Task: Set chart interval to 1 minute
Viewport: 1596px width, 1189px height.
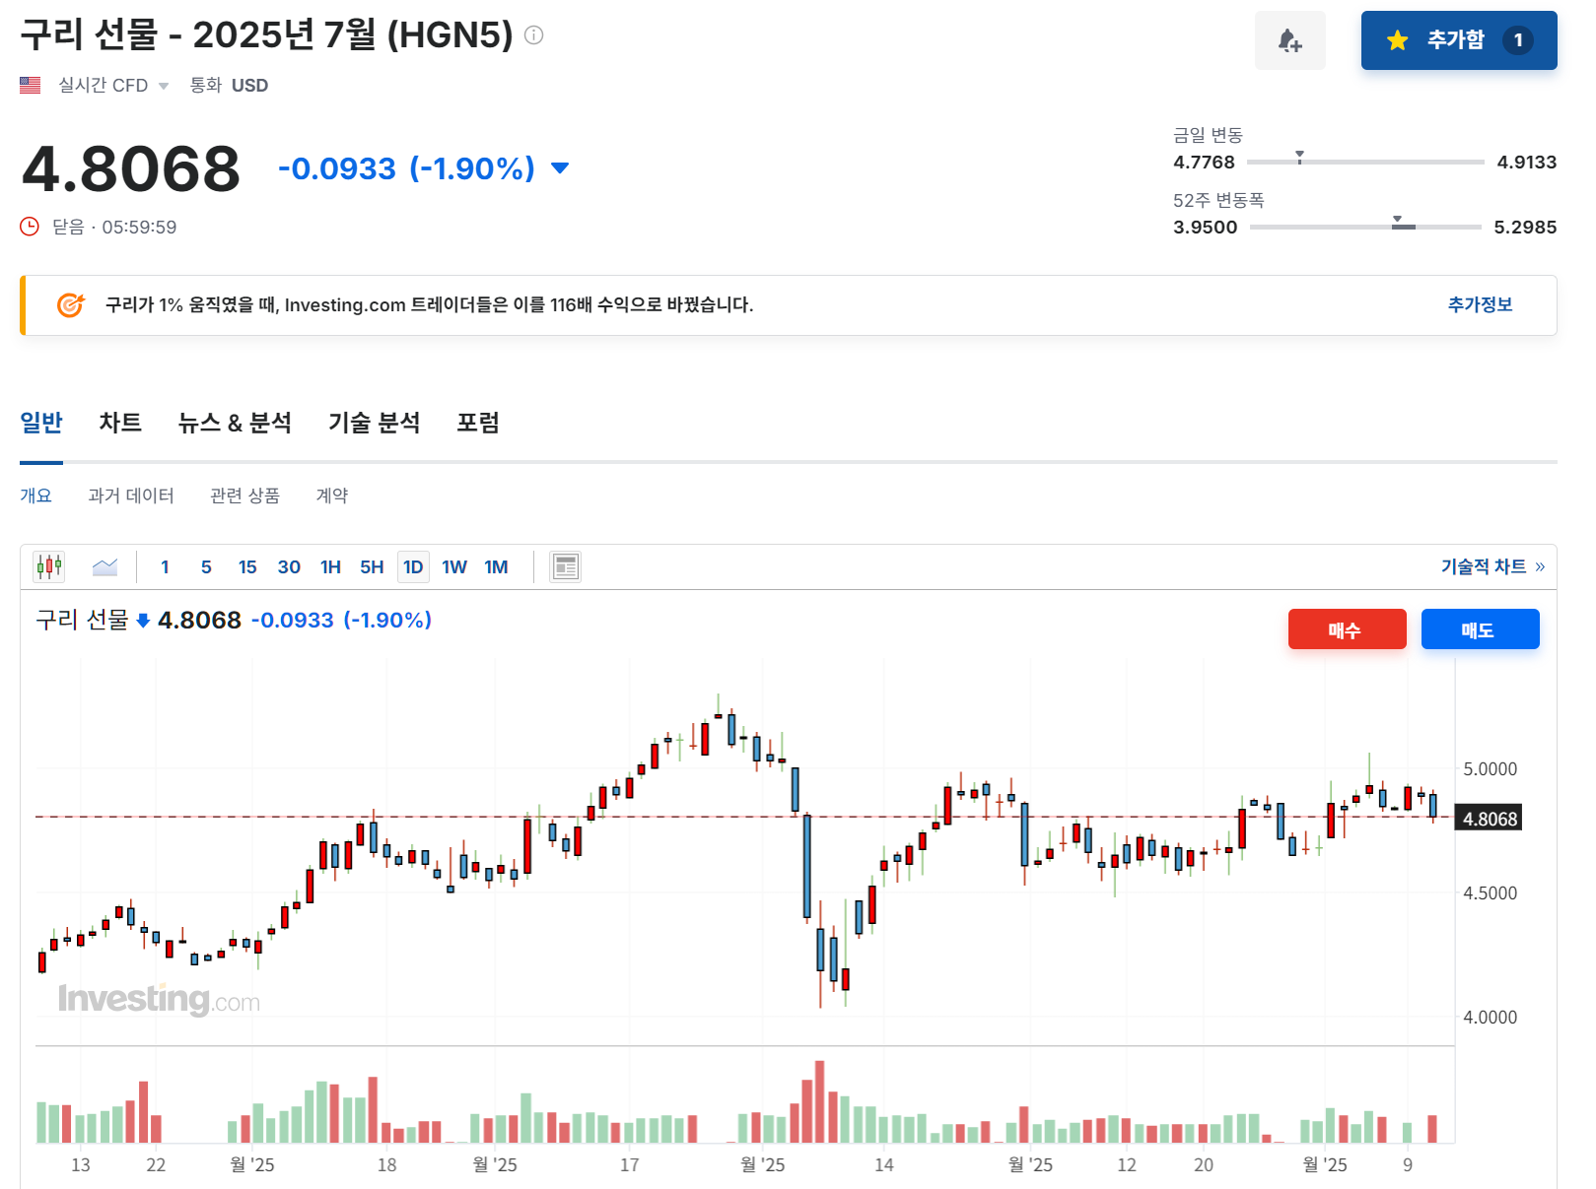Action: coord(165,567)
